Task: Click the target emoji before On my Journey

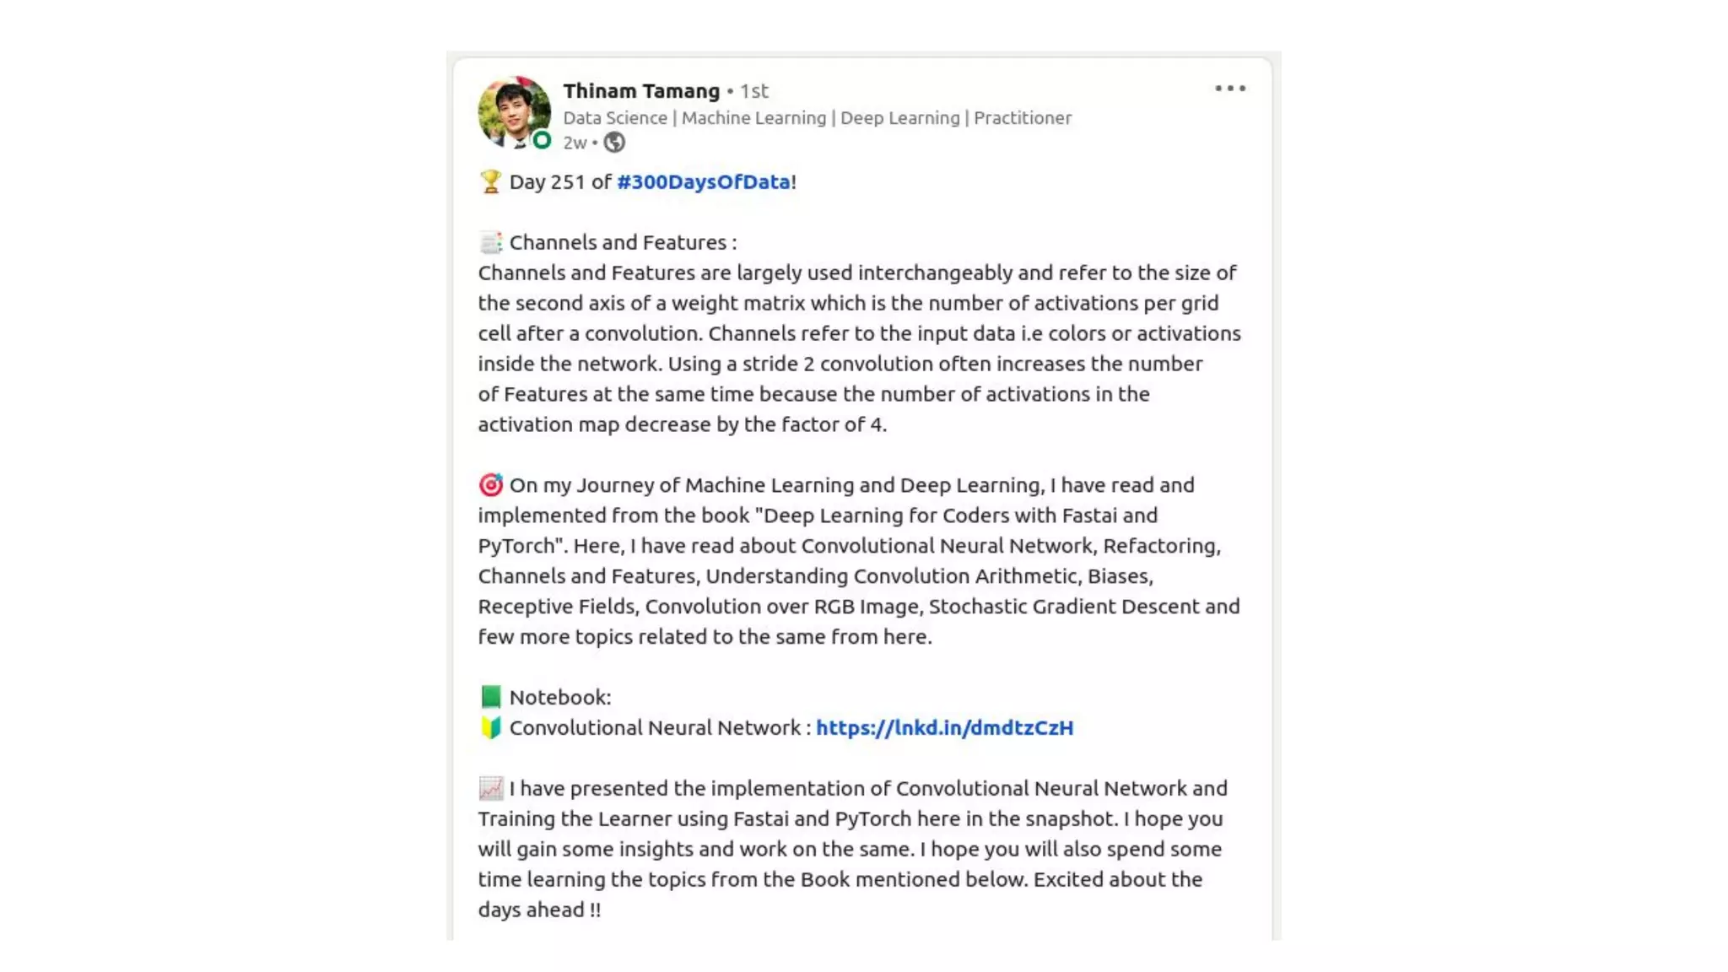Action: tap(490, 485)
